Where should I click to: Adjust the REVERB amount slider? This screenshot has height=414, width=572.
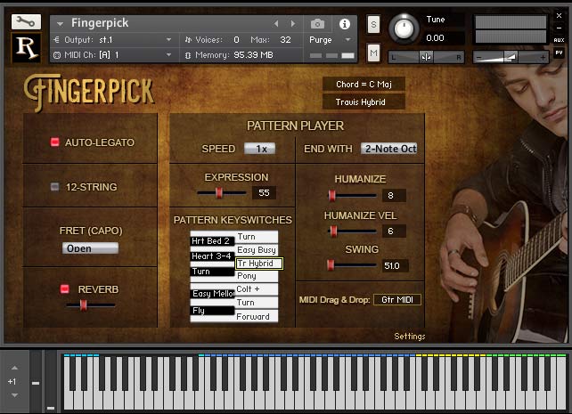(x=90, y=305)
